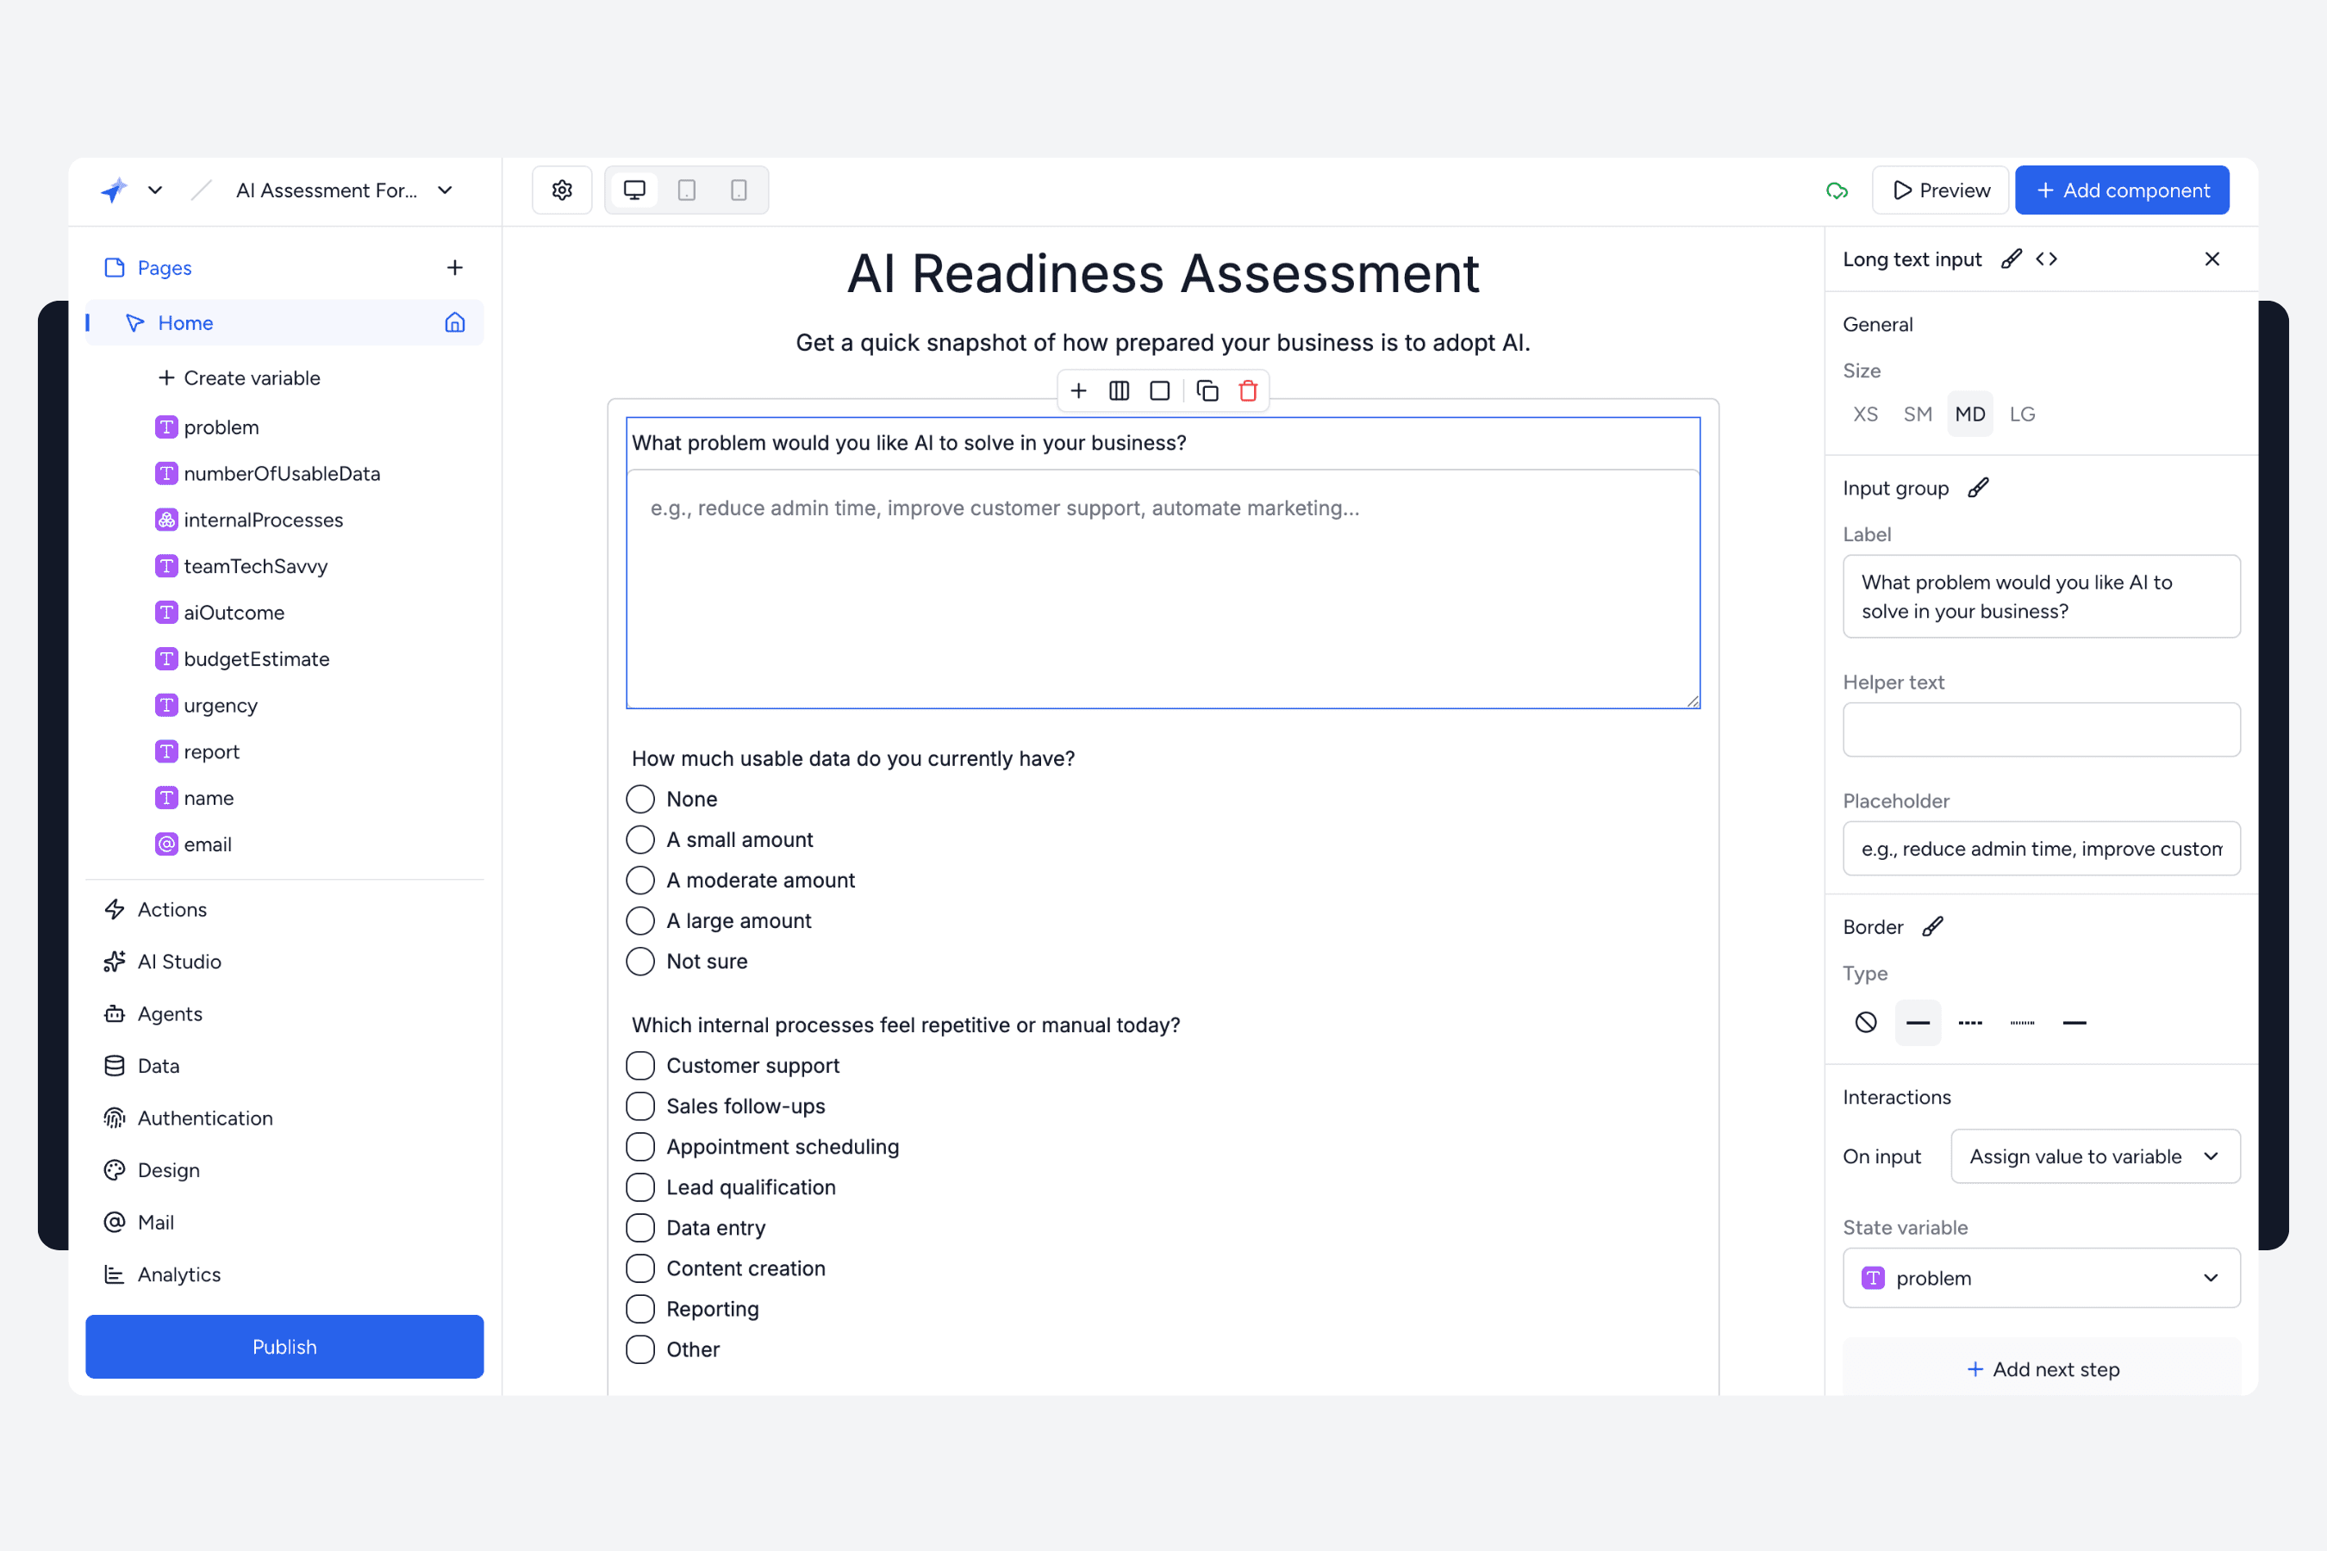Image resolution: width=2327 pixels, height=1551 pixels.
Task: Click the Add component button
Action: click(x=2121, y=189)
